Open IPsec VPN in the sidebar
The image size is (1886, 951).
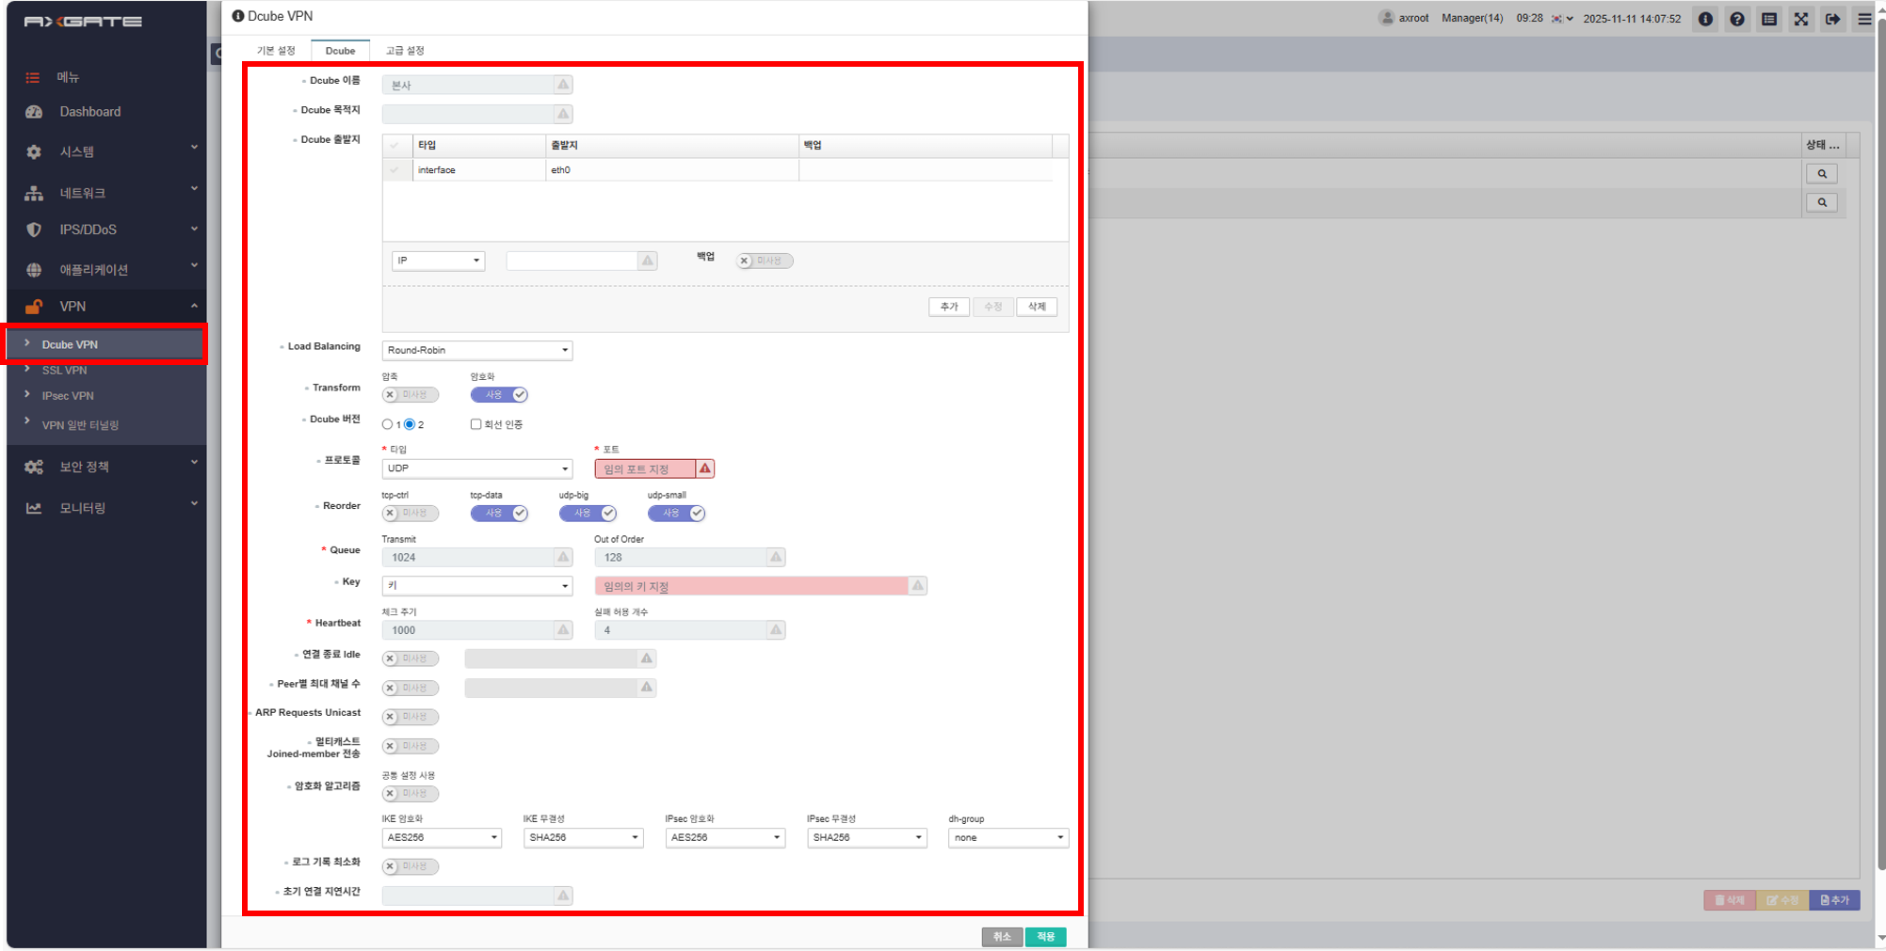[68, 396]
